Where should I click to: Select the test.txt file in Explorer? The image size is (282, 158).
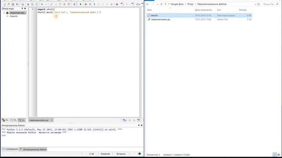point(199,15)
